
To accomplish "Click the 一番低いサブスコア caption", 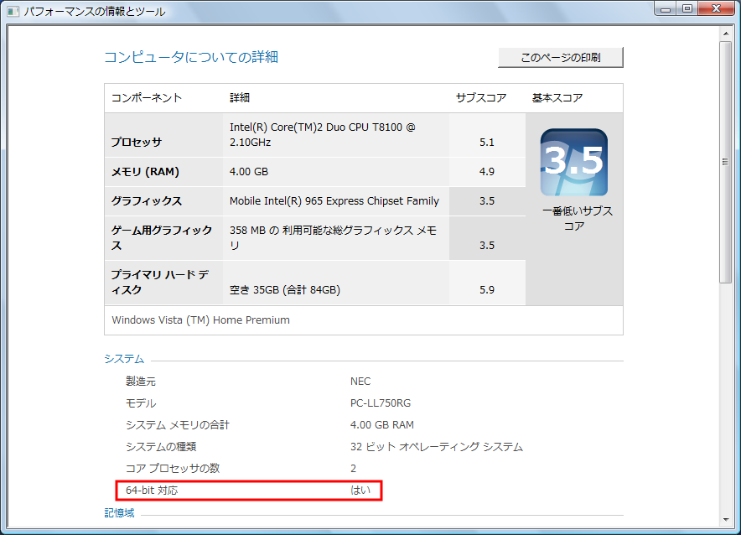I will click(x=577, y=218).
